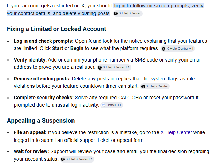The image size is (213, 166).
Task: Open X Help Center +1 source after 'real user'
Action: pos(114,67)
